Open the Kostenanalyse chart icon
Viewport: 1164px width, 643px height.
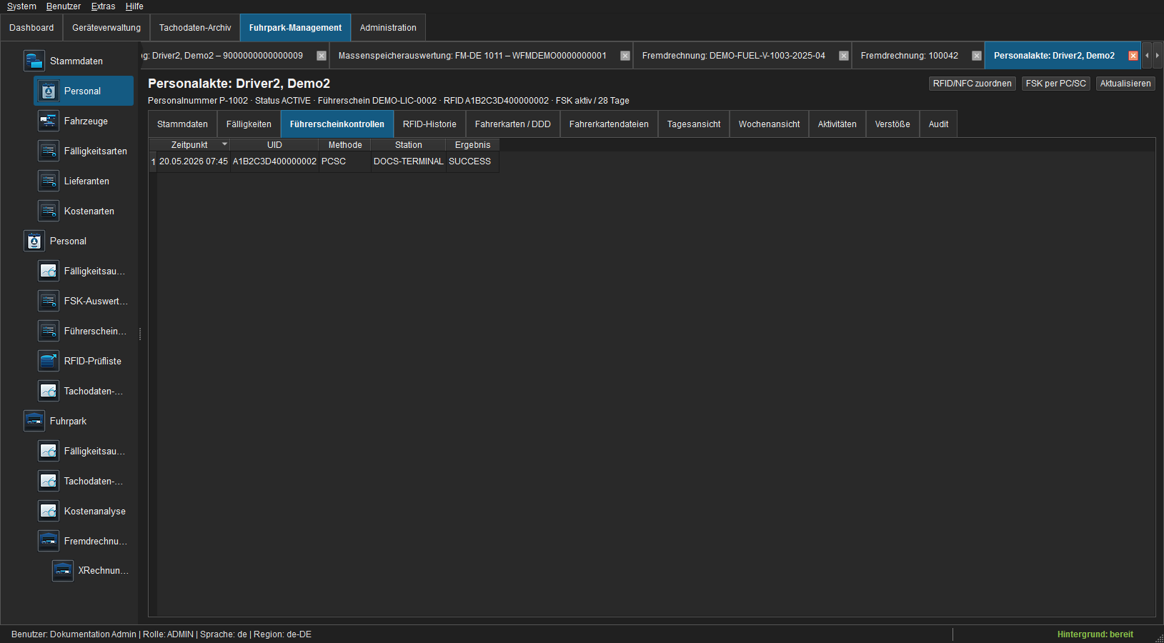[49, 511]
